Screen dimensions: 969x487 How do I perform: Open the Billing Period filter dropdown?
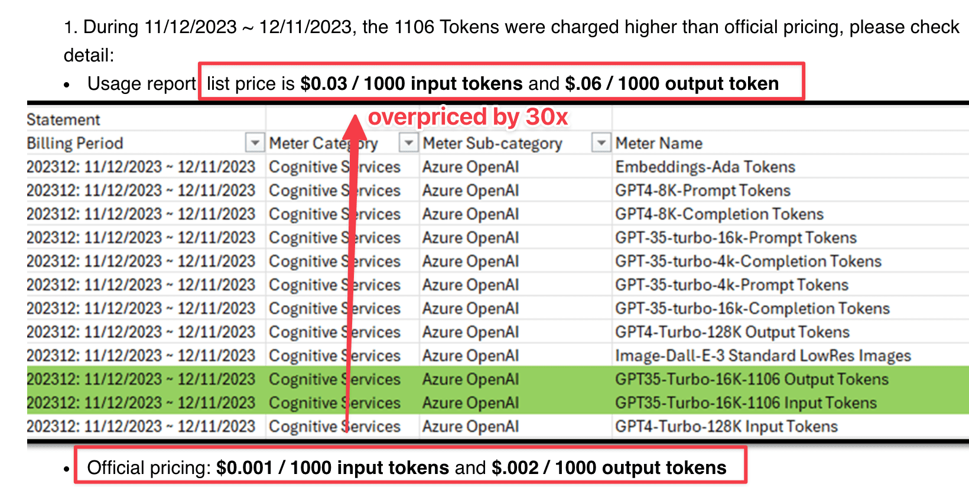point(255,143)
